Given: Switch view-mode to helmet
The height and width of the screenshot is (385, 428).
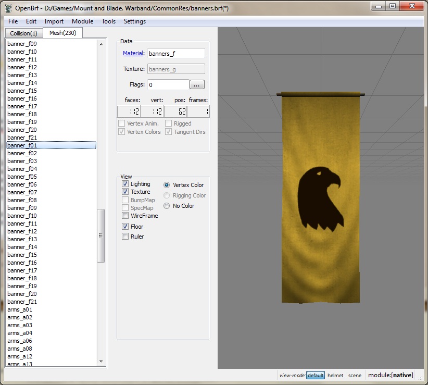Looking at the screenshot, I should click(x=335, y=376).
